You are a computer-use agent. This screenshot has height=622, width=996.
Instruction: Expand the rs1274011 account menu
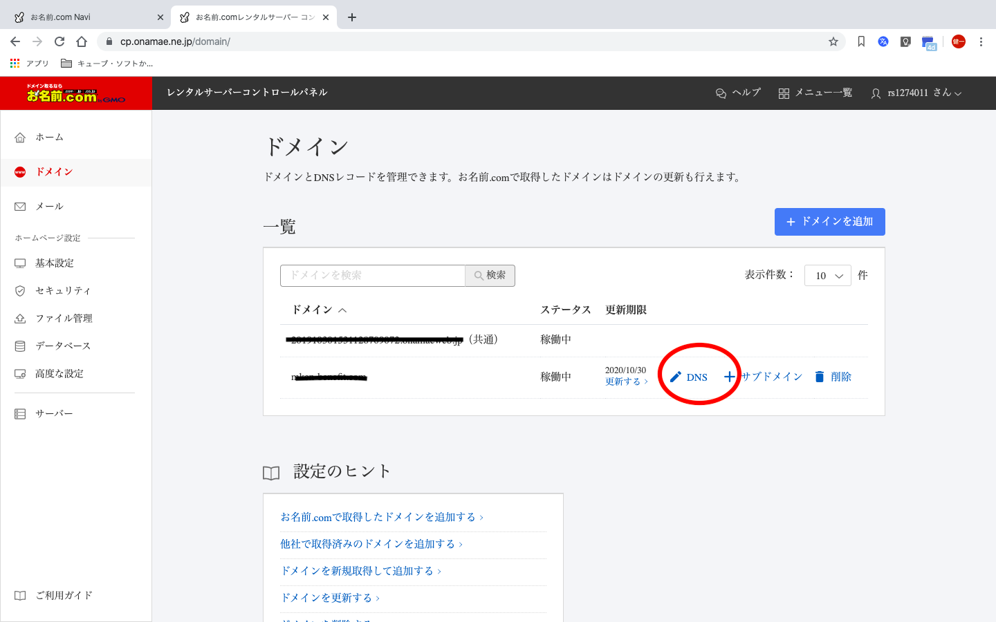click(x=917, y=93)
